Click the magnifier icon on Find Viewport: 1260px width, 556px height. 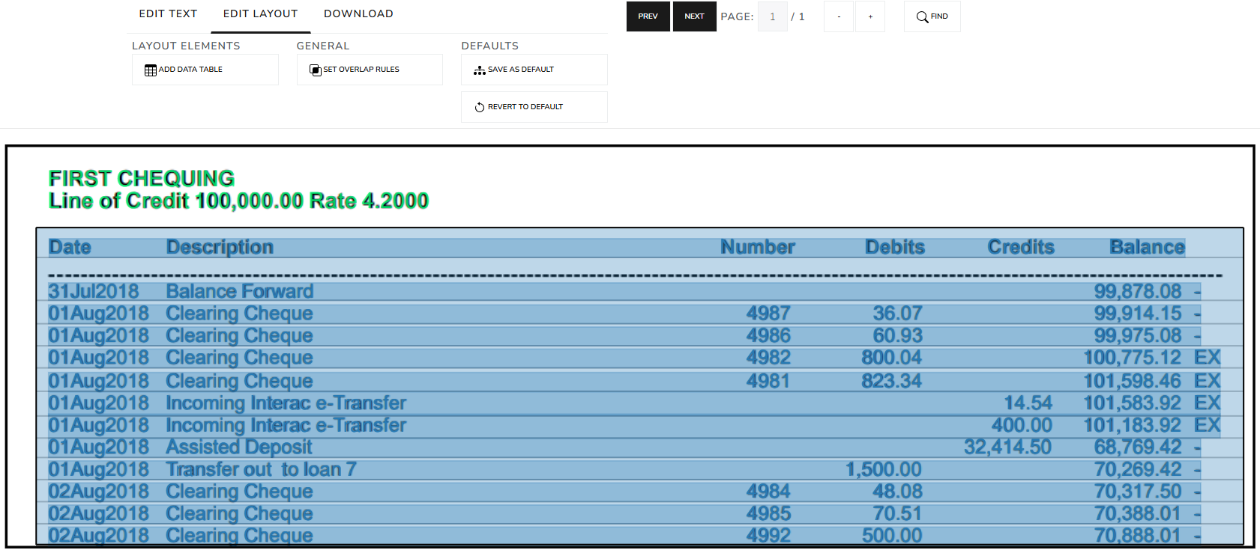pos(923,16)
